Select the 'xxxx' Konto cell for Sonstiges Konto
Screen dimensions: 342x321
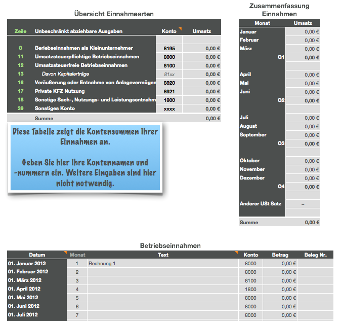pos(169,109)
